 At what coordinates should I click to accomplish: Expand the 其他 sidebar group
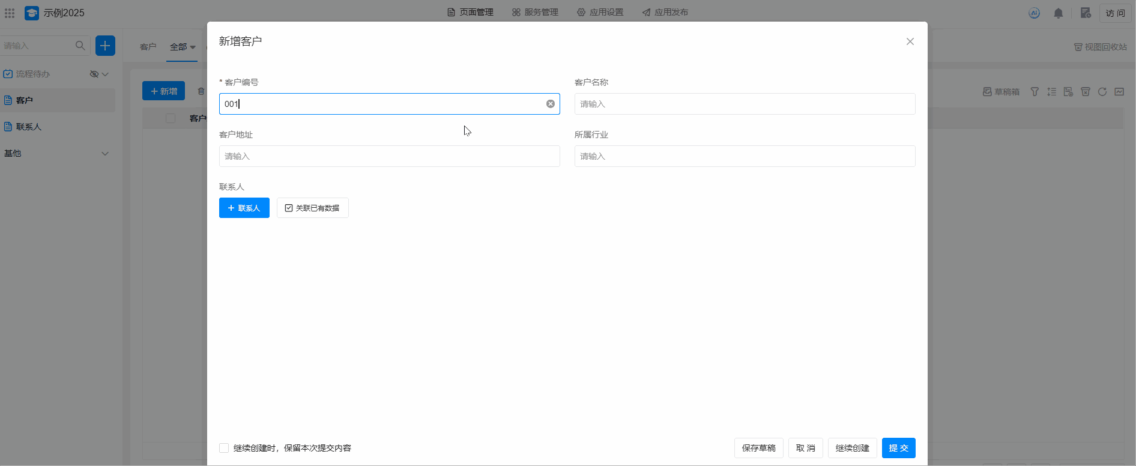click(105, 153)
